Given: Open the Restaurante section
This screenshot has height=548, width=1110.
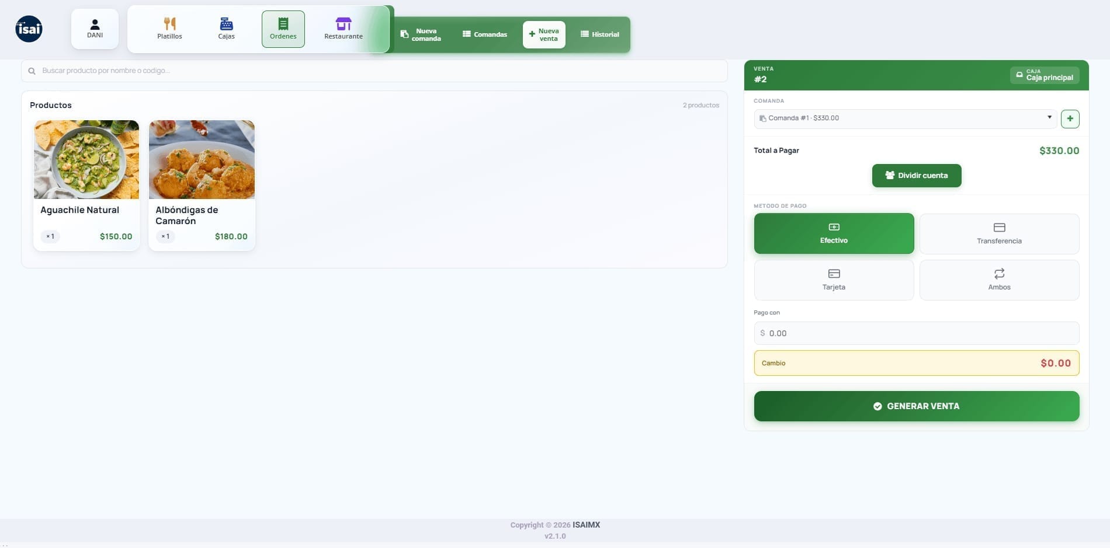Looking at the screenshot, I should (344, 29).
